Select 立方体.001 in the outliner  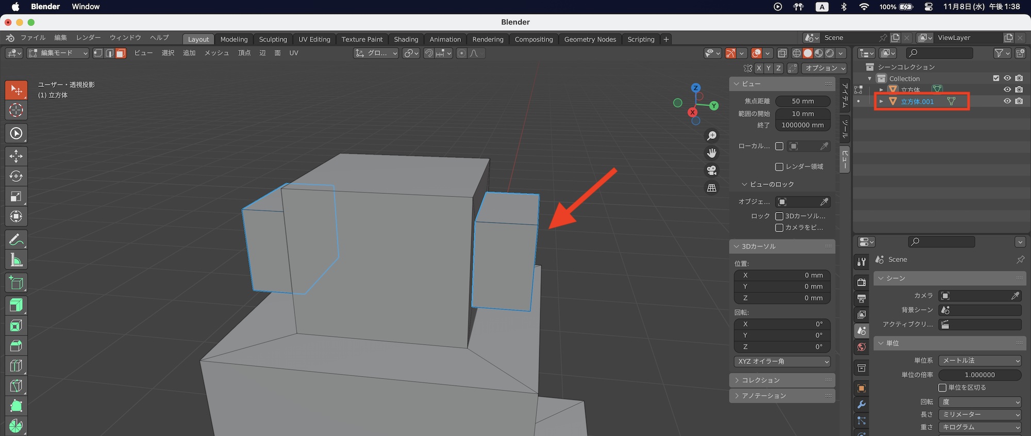[917, 102]
